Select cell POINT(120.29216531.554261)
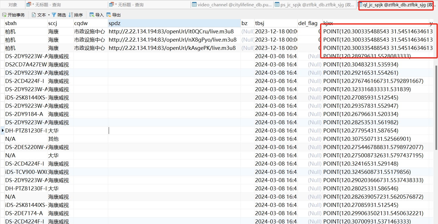 (376, 73)
